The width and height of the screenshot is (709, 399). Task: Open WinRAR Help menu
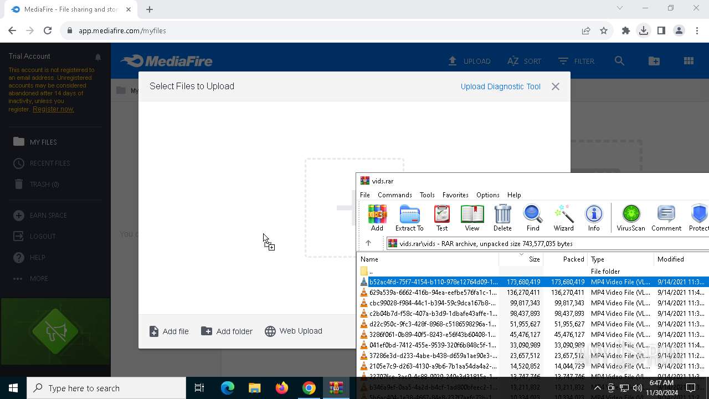[514, 195]
